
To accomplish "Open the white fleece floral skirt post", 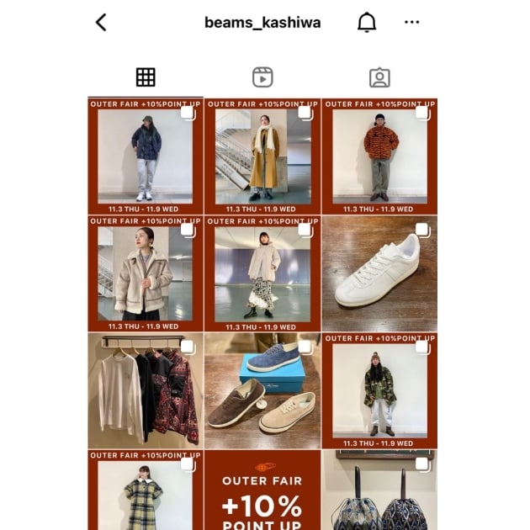I will (262, 273).
